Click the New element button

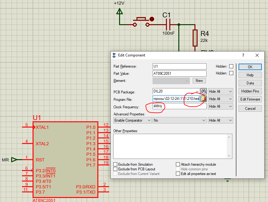(x=199, y=81)
